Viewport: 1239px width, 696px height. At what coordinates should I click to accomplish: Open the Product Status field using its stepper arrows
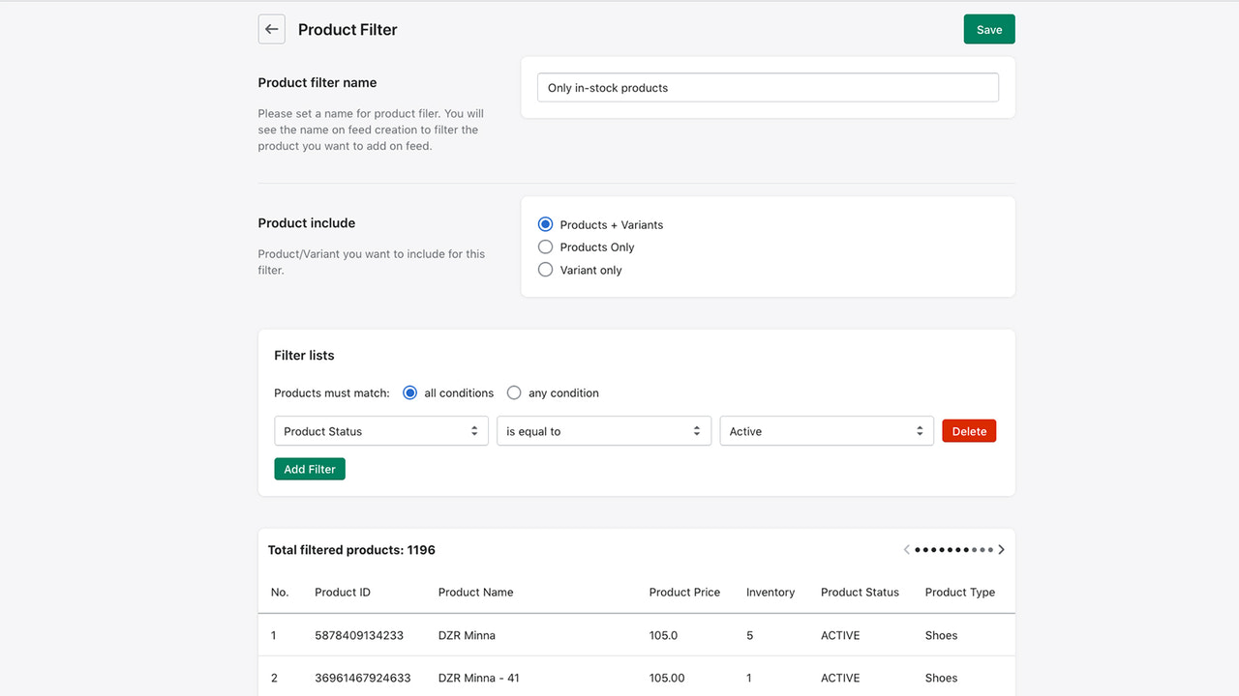(474, 430)
